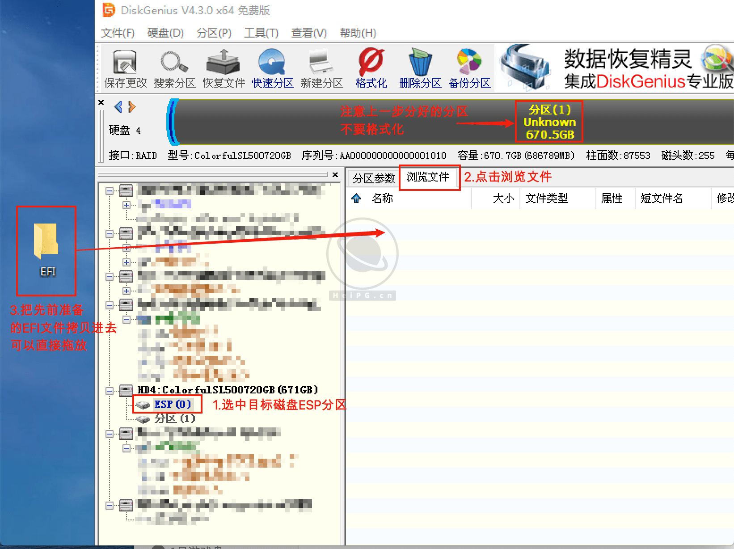The image size is (734, 549).
Task: Sort file list by 短文件名 column
Action: (673, 198)
